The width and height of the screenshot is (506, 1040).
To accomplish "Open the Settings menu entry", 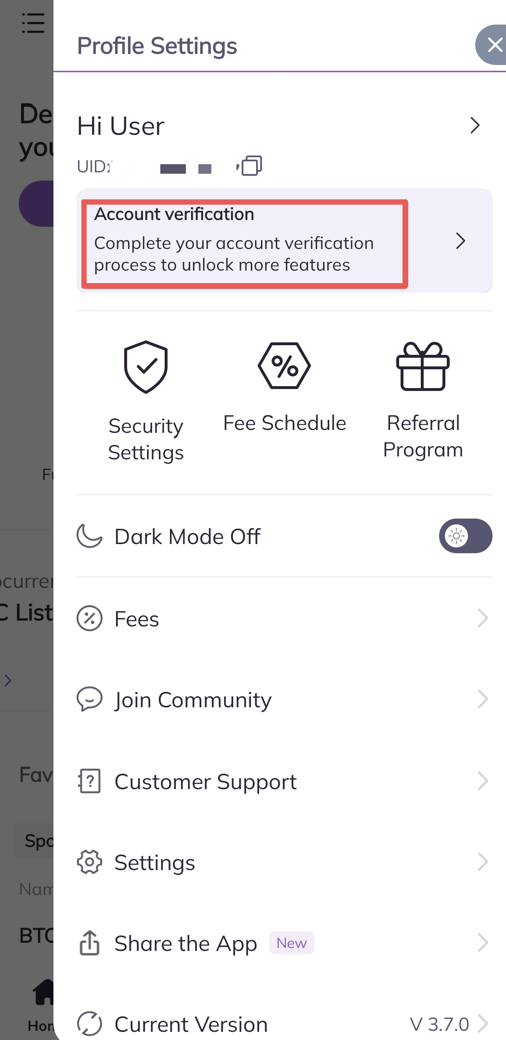I will [x=155, y=863].
